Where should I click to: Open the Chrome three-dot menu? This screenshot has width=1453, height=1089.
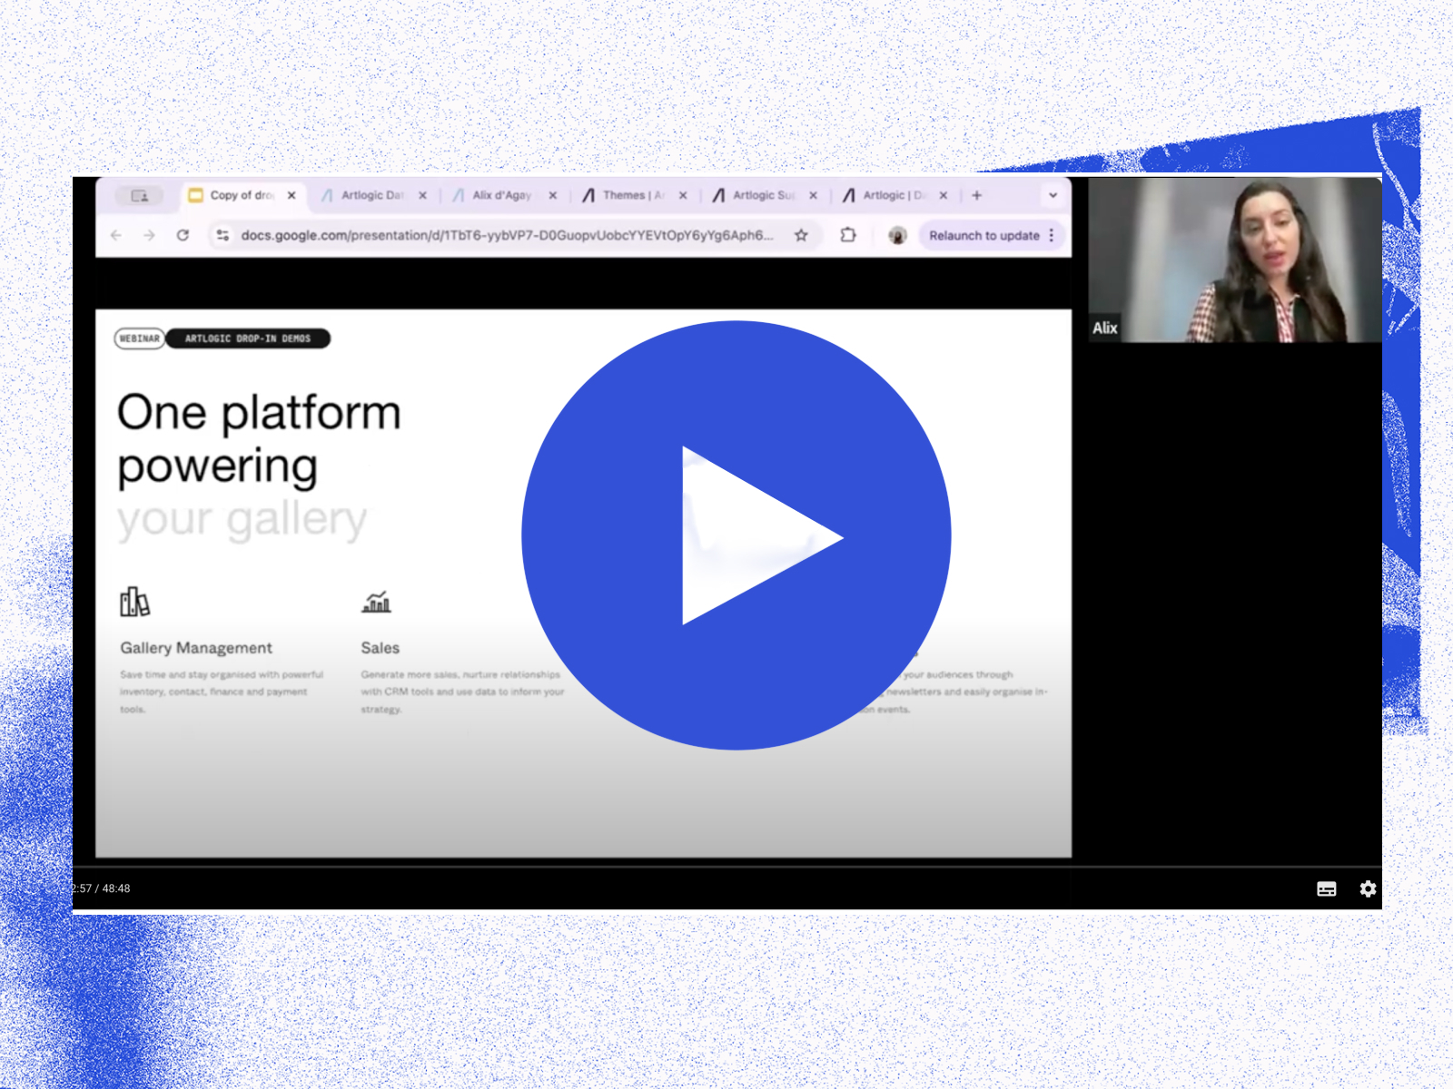(x=1052, y=235)
